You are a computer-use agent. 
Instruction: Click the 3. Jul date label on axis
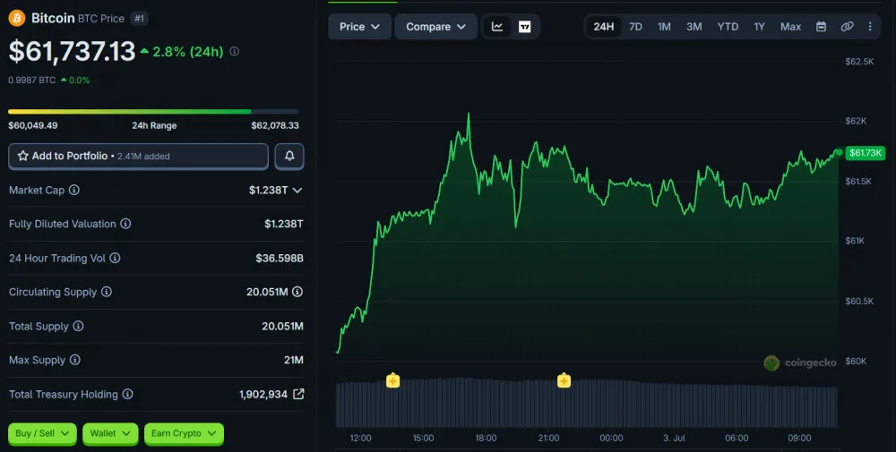click(674, 439)
